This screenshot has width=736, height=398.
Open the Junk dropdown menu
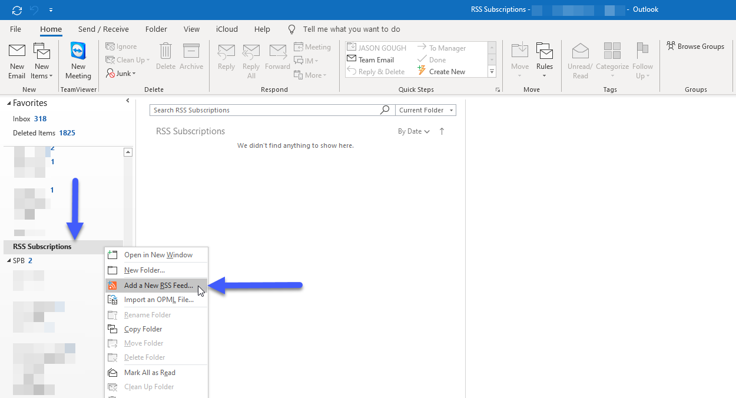(x=121, y=74)
